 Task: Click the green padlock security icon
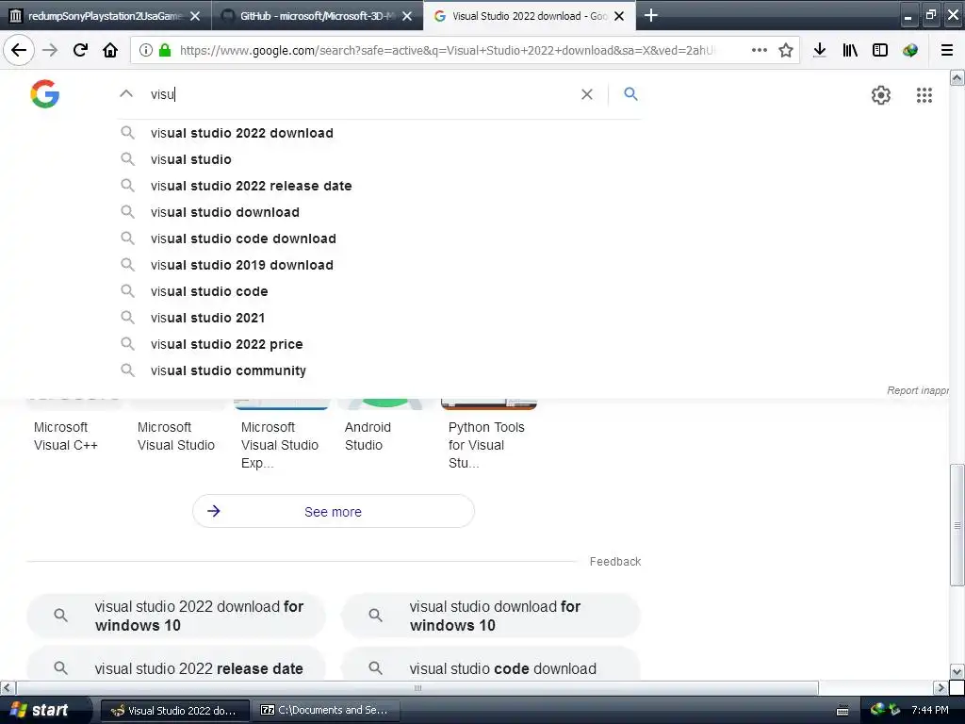165,50
